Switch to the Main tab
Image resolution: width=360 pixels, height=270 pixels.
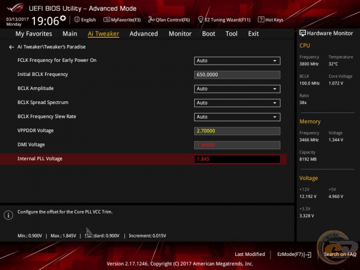(70, 34)
